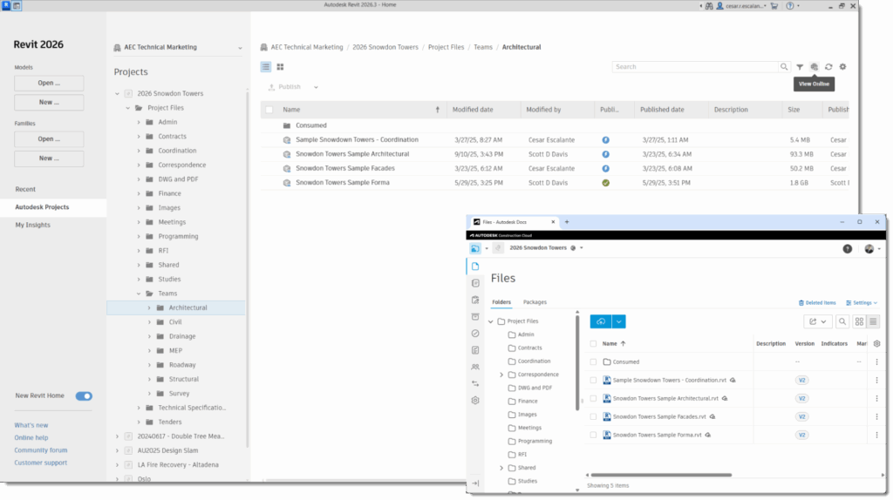The width and height of the screenshot is (893, 500).
Task: Click into the Search field
Action: [695, 67]
